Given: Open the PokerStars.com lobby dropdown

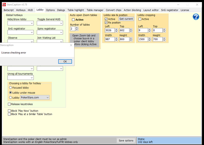Looking at the screenshot, I should click(x=35, y=98).
